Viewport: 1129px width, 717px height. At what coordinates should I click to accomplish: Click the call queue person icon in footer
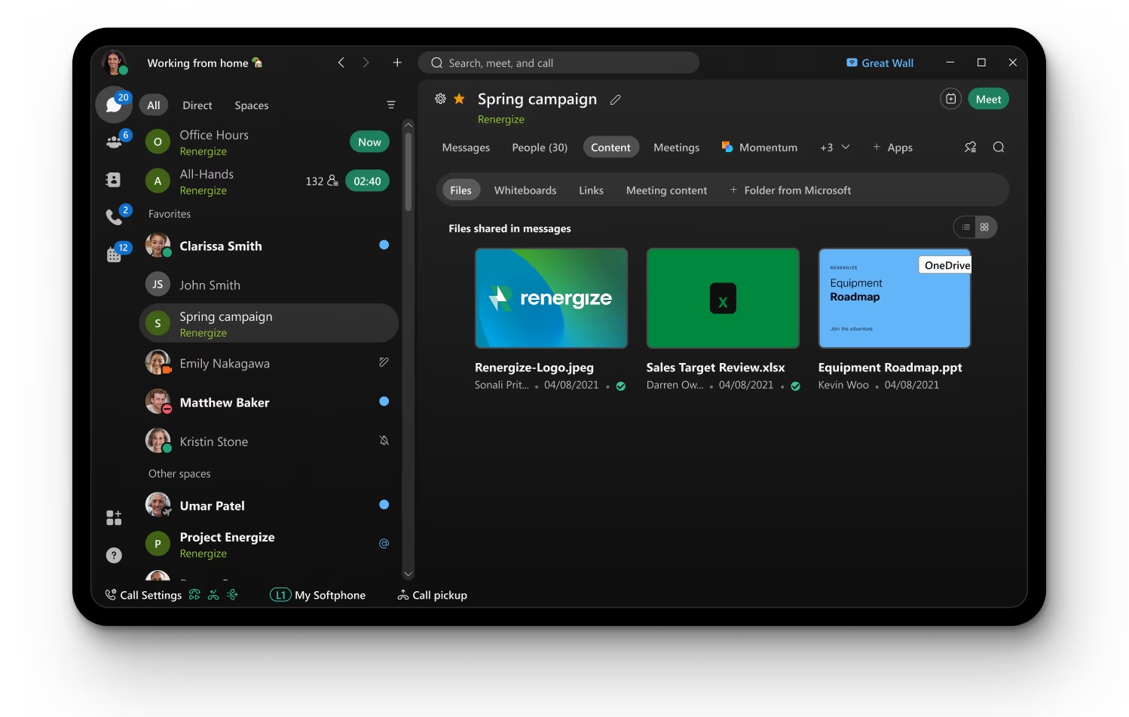(x=213, y=595)
